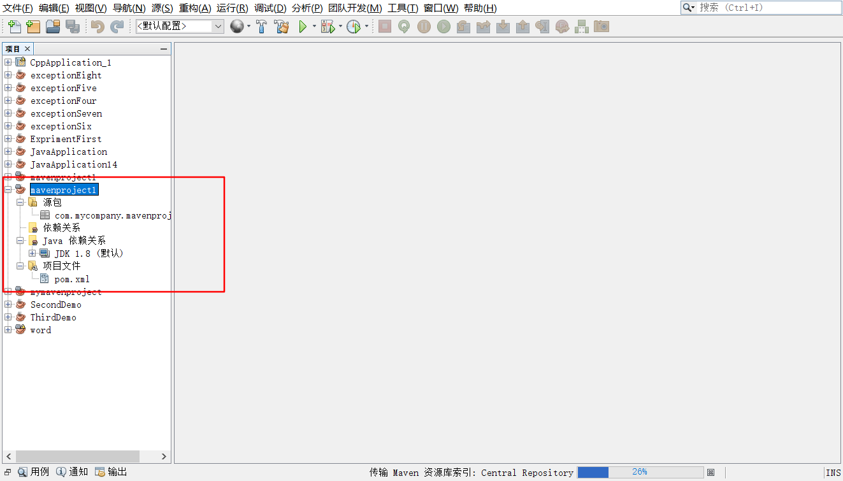Click the green Run Project icon
The height and width of the screenshot is (481, 843).
pos(303,27)
